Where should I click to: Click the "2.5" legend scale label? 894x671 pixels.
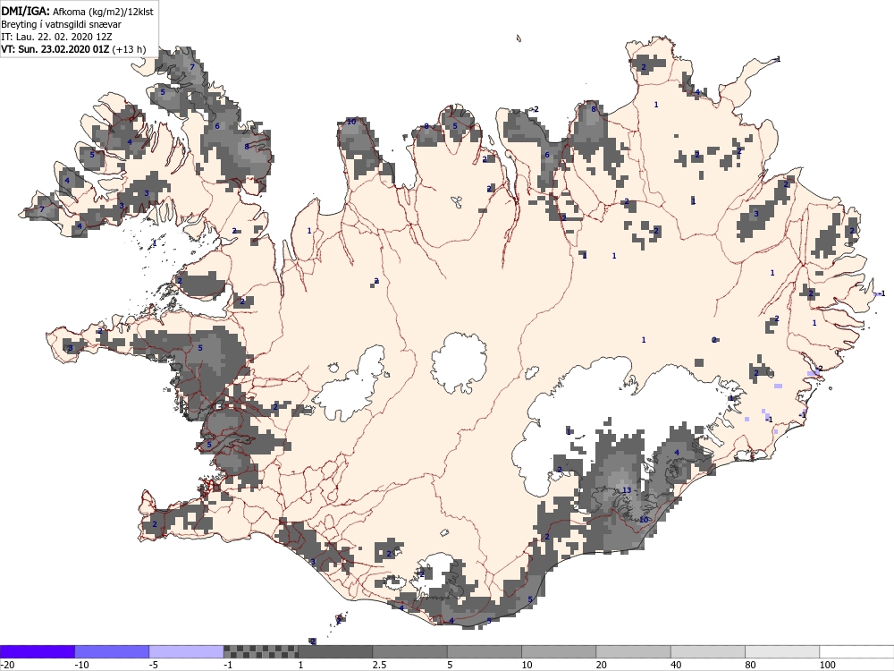point(379,665)
